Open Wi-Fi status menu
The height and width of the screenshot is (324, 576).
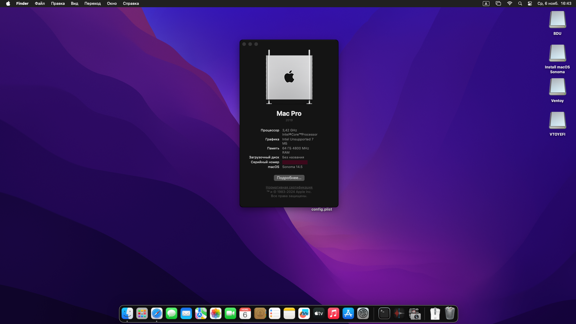click(x=510, y=4)
